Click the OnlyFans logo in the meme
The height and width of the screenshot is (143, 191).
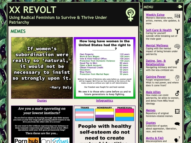click(55, 140)
